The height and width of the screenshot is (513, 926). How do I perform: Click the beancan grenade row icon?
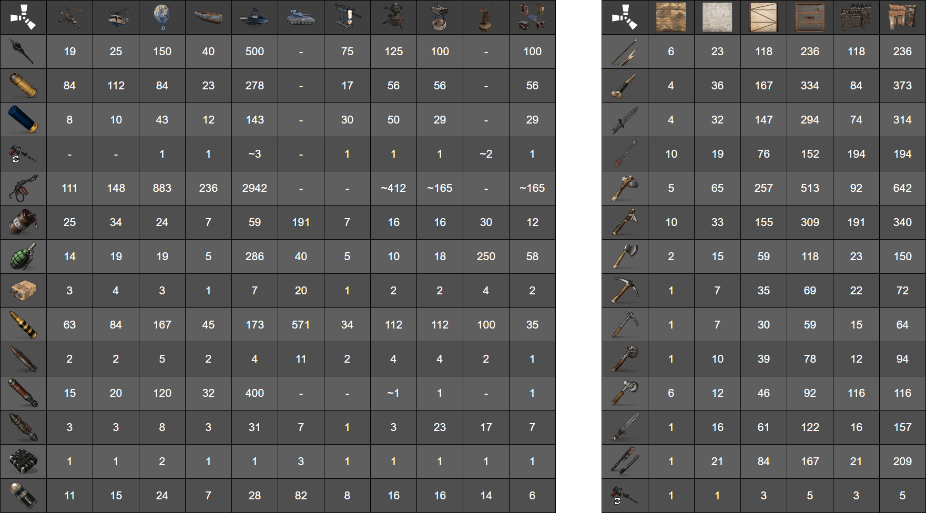23,222
